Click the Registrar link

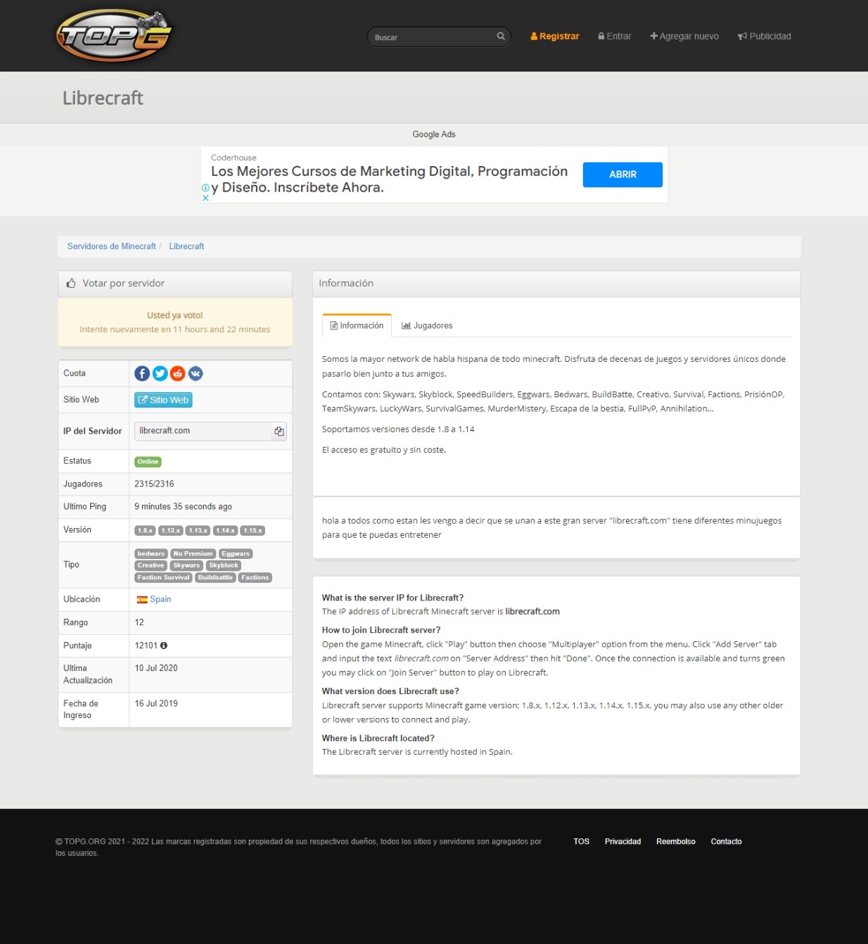coord(555,37)
